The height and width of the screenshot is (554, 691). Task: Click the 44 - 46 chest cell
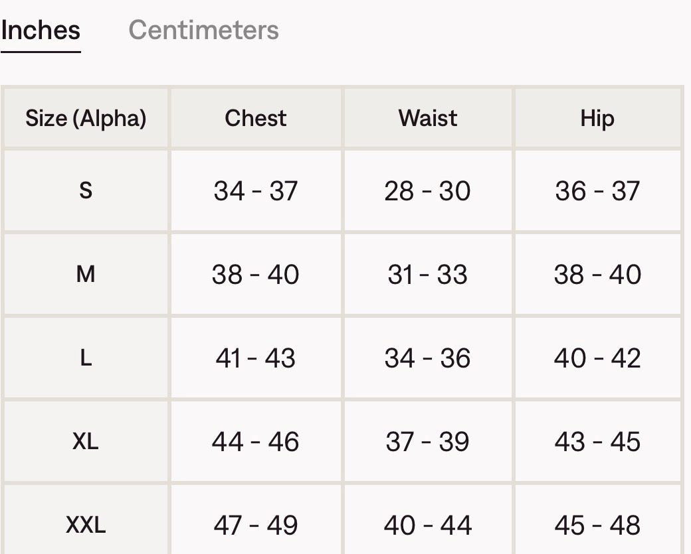tap(256, 441)
